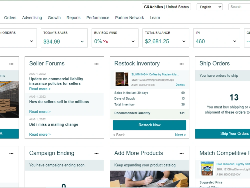Image resolution: width=250 pixels, height=188 pixels.
Task: Click Days of Supply row
Action: (x=149, y=99)
